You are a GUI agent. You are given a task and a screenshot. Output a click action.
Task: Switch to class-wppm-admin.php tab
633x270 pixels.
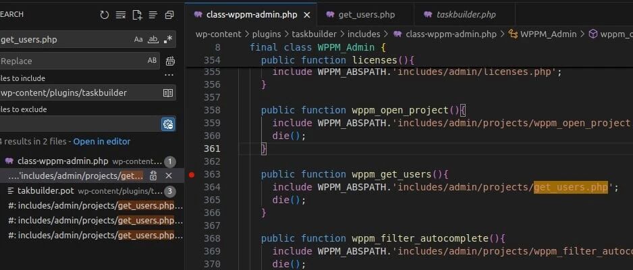250,15
